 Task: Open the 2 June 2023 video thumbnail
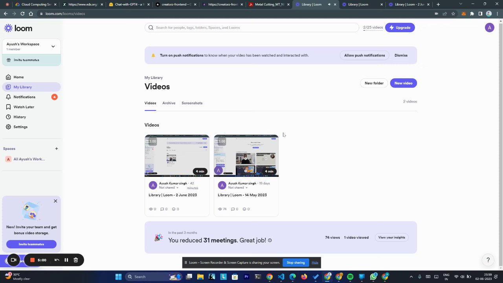tap(177, 156)
